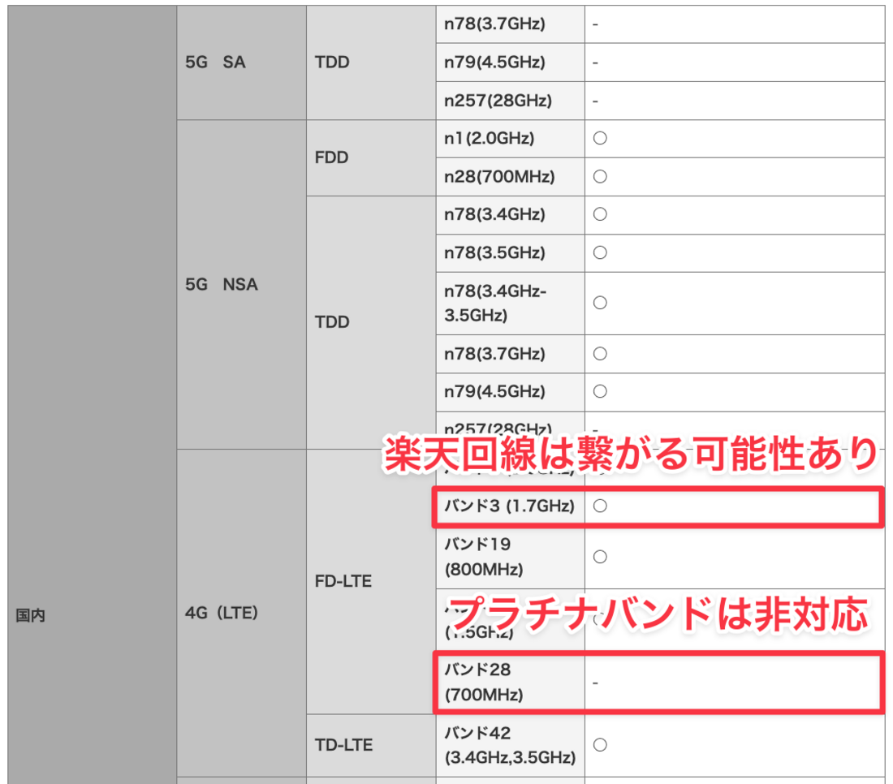Select the FD-LTE section cell
This screenshot has height=784, width=893.
point(341,581)
